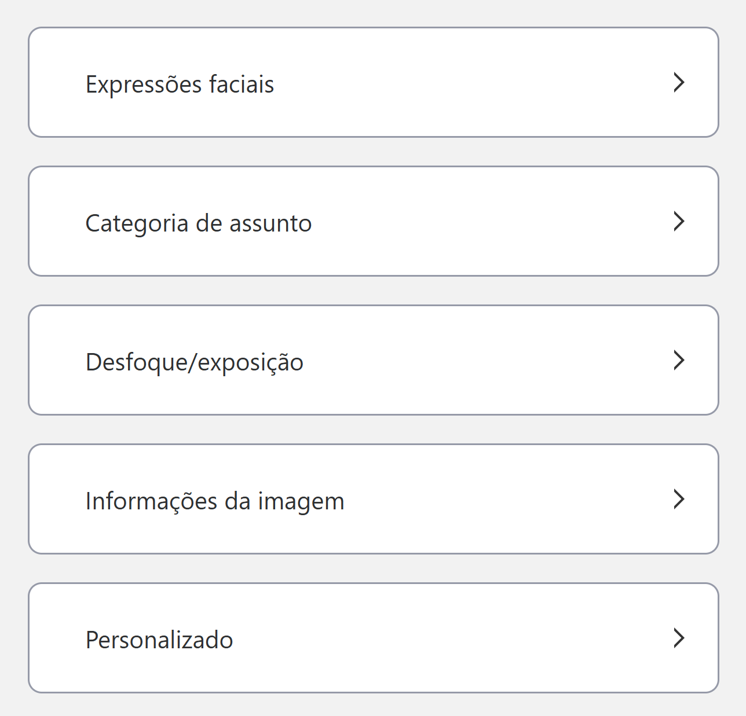This screenshot has width=746, height=716.
Task: Select the Desfoque/exposição text label
Action: [194, 362]
